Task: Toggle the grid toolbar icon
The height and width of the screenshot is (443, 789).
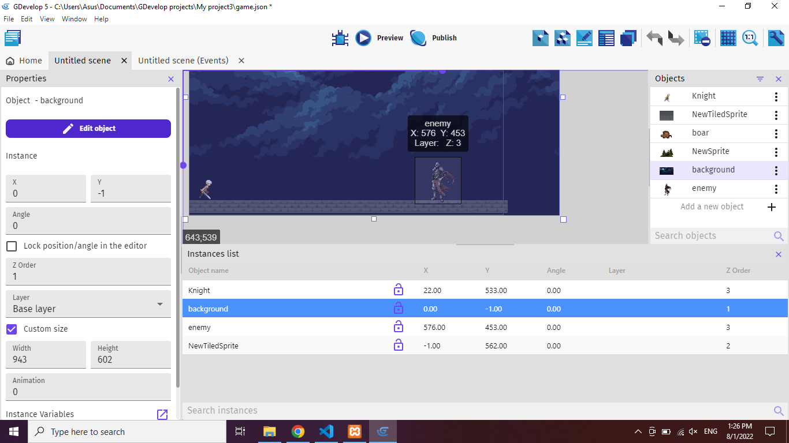Action: click(728, 38)
